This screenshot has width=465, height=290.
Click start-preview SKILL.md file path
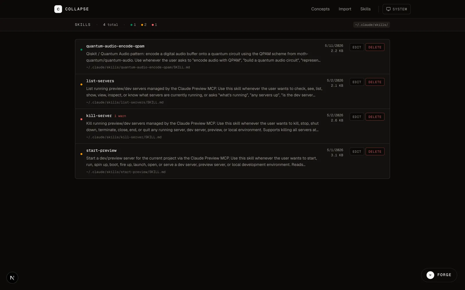click(126, 172)
